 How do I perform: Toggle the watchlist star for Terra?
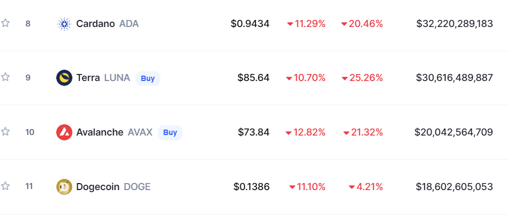[x=5, y=77]
